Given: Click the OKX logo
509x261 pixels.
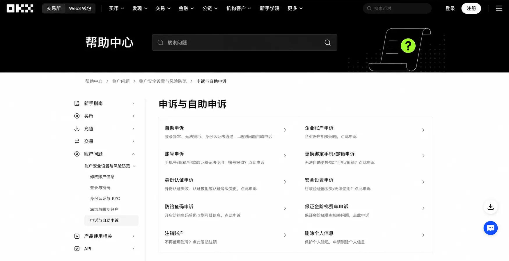Looking at the screenshot, I should 20,8.
